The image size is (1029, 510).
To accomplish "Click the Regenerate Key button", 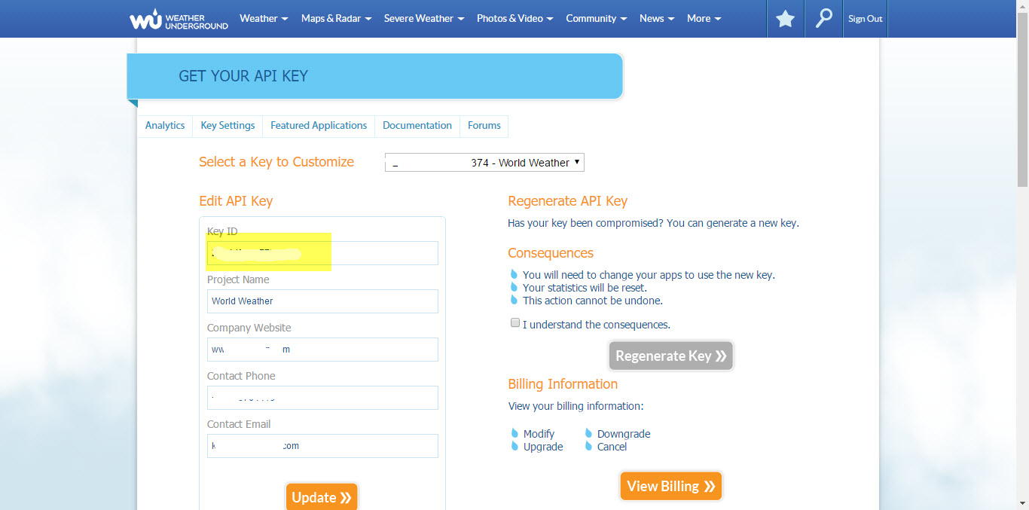I will [671, 356].
